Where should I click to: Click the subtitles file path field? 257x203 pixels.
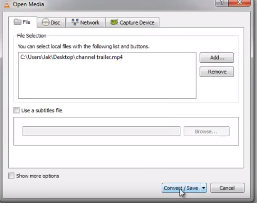(101, 131)
